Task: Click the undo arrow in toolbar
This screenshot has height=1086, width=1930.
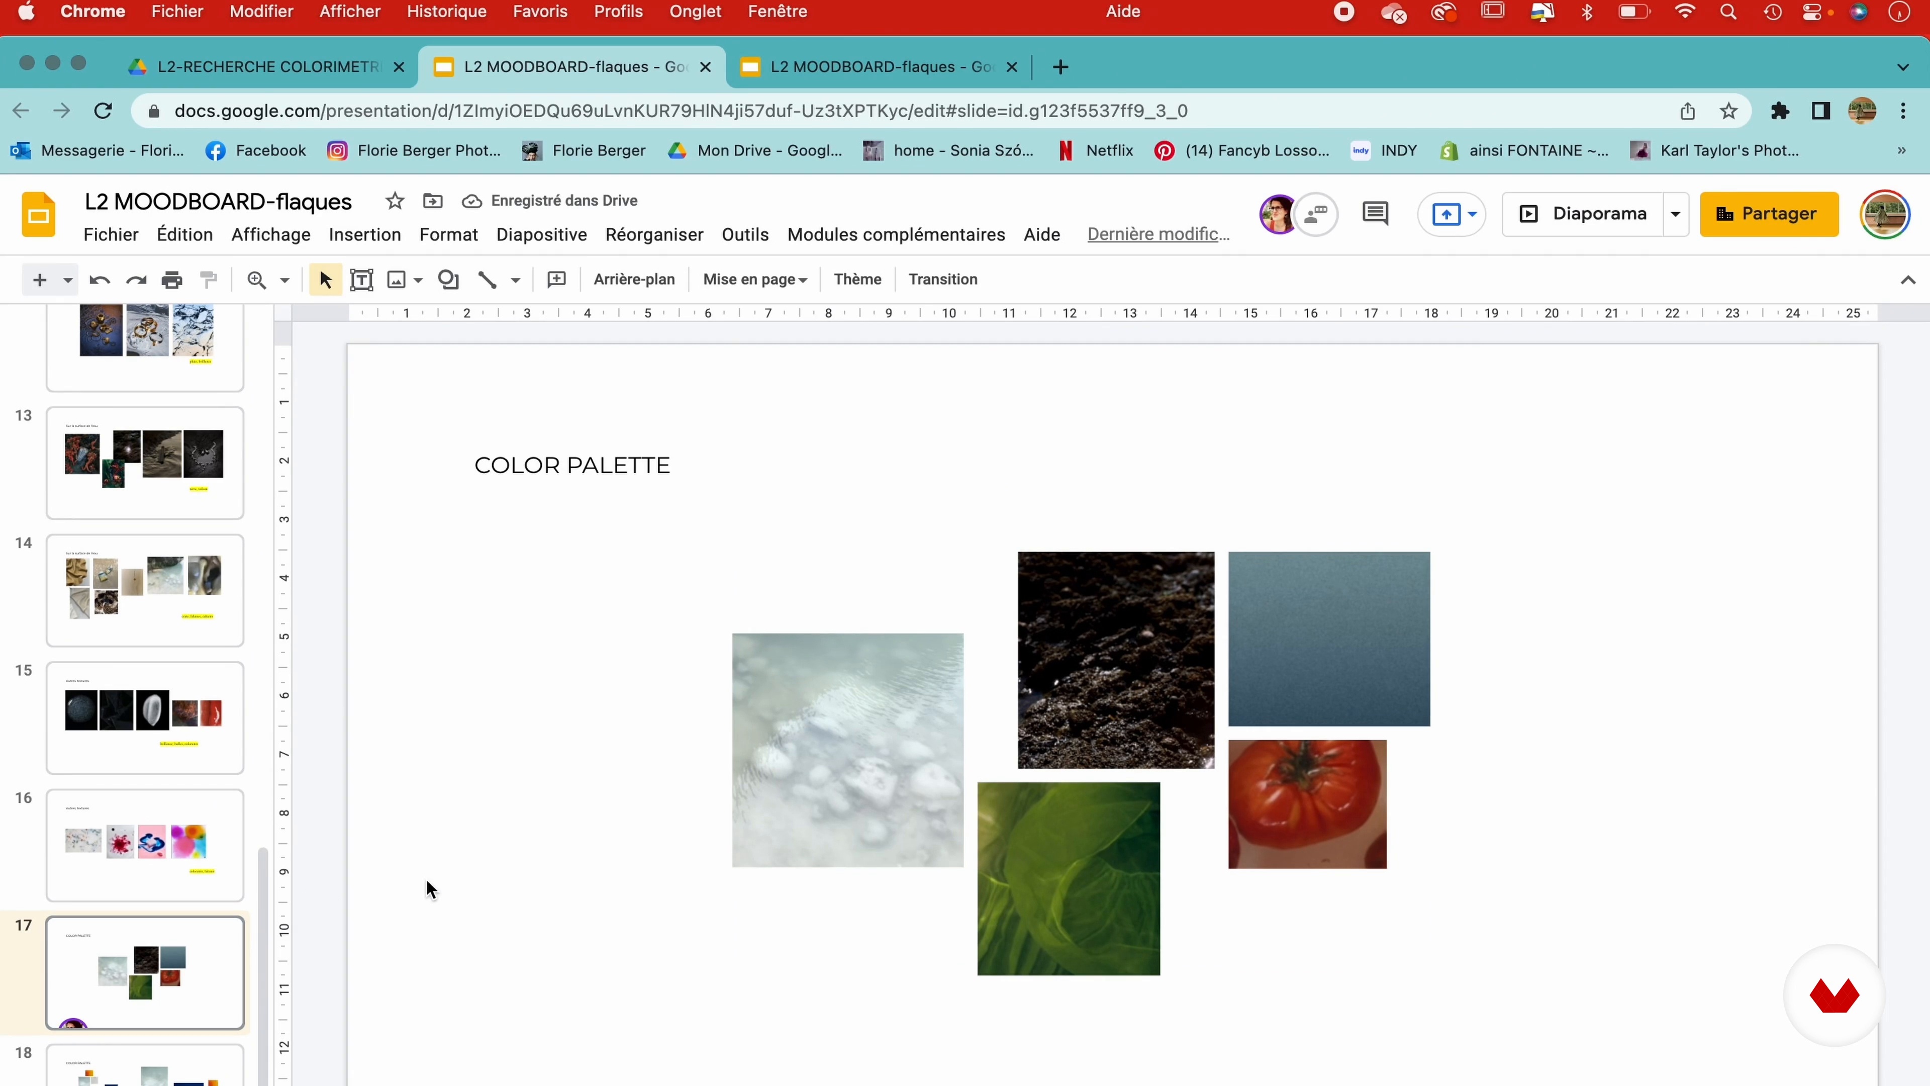Action: point(100,280)
